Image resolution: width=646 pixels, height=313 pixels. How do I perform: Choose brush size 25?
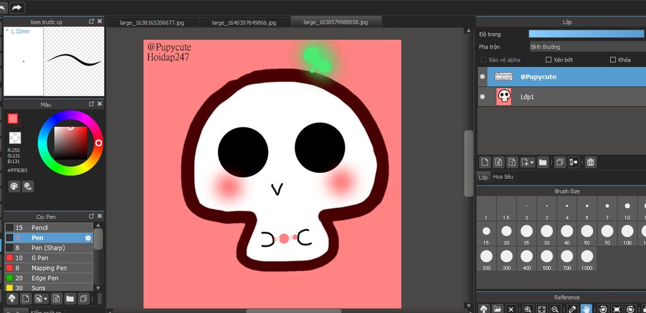(527, 234)
